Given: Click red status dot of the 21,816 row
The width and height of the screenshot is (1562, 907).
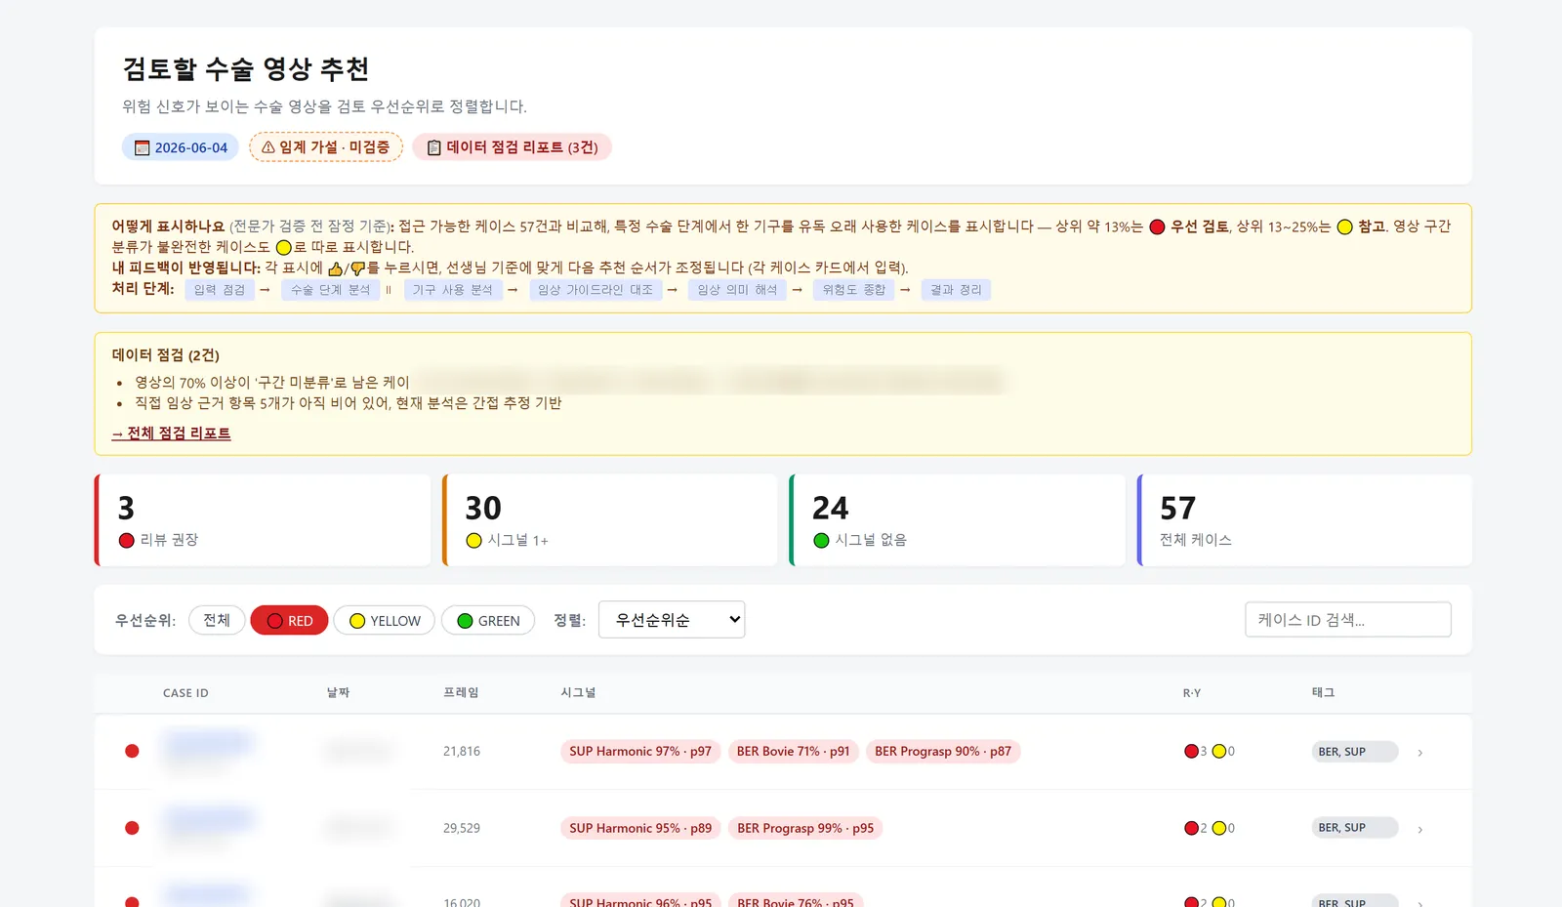Looking at the screenshot, I should coord(132,751).
